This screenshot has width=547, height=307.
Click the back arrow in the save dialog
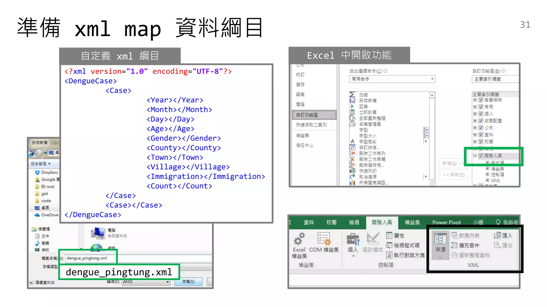pos(31,153)
